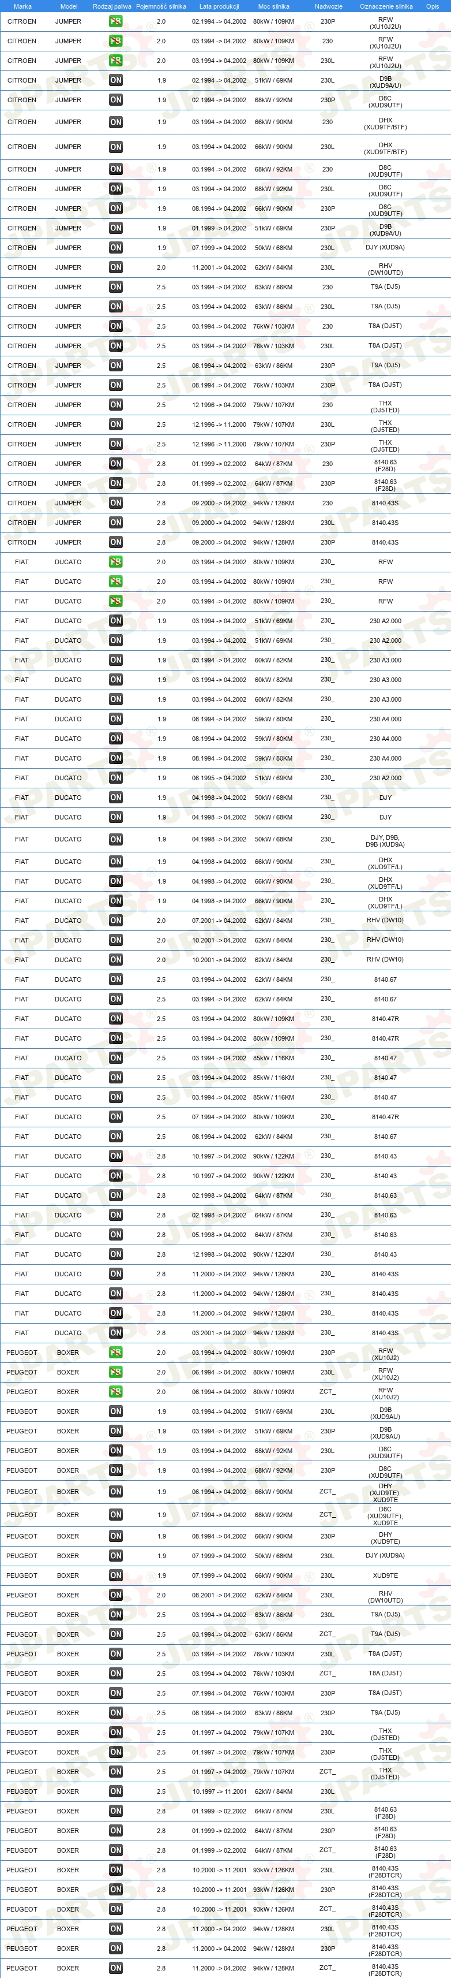Click '12.1998 -> 04.2002' production years cell
451x1978 pixels.
(219, 1255)
